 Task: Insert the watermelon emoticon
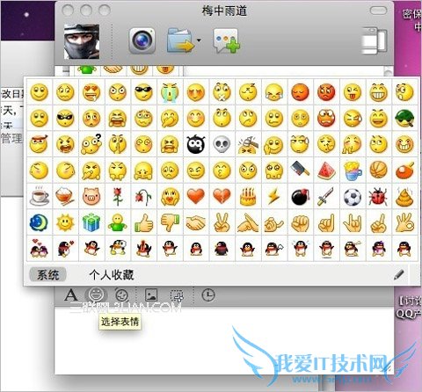coord(326,171)
